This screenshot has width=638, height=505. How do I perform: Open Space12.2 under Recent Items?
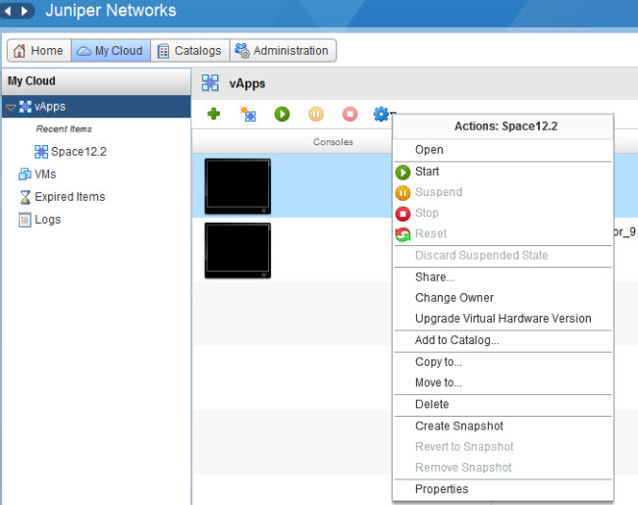(71, 152)
